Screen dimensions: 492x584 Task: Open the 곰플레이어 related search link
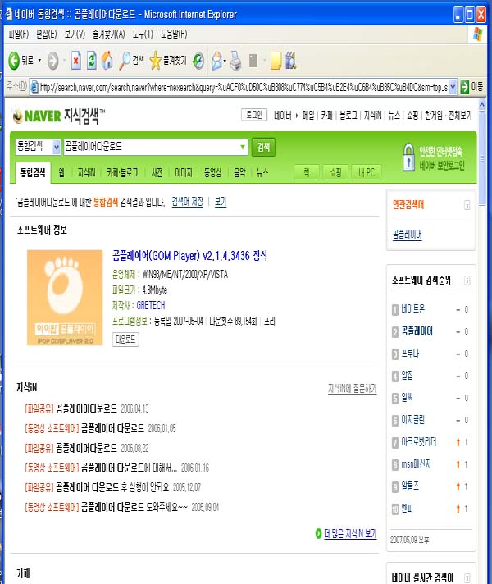pos(407,235)
